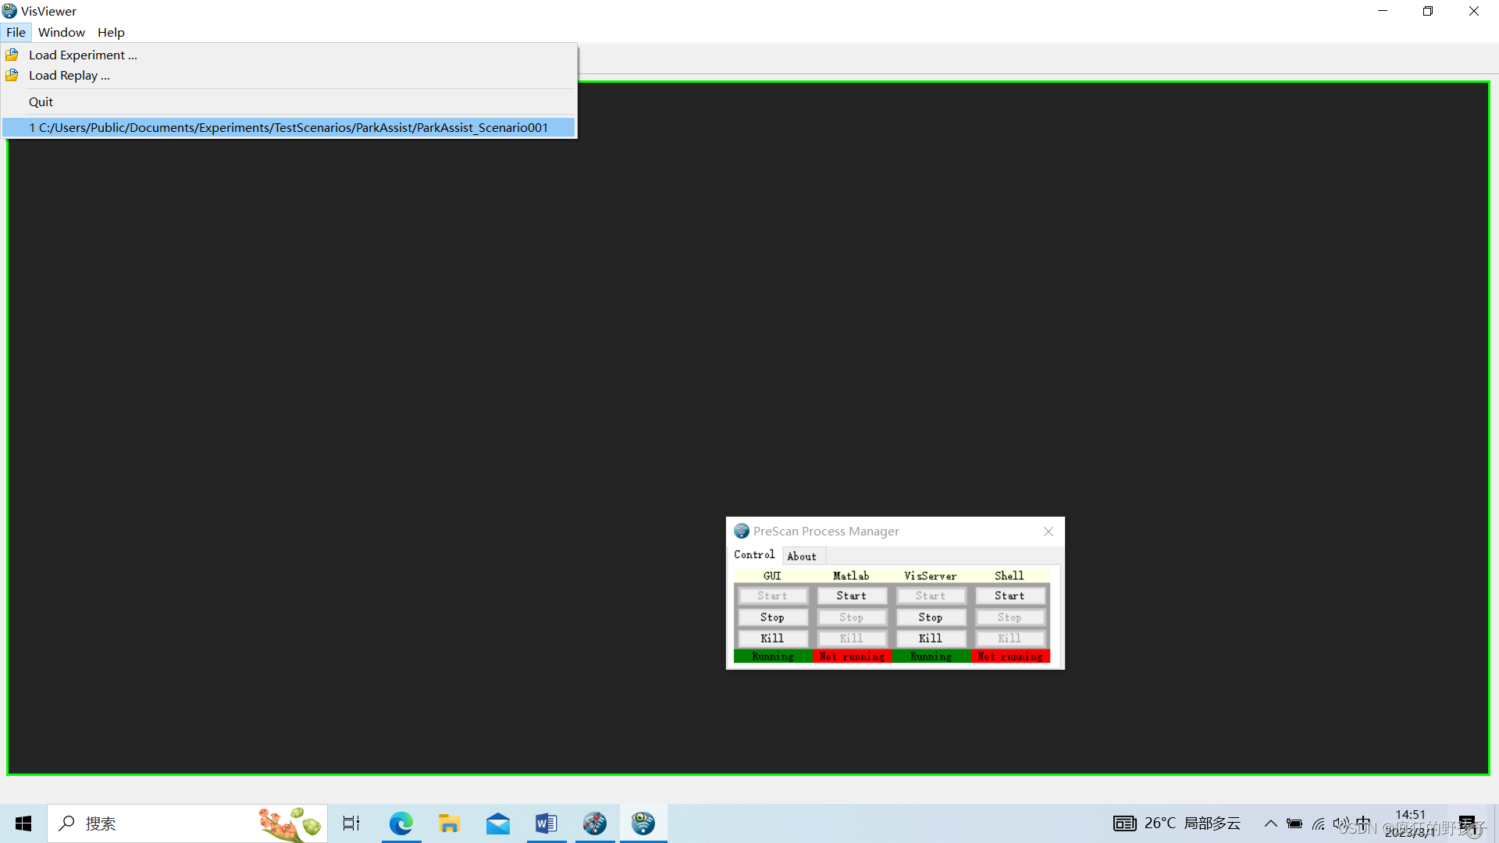Select Quit from the File menu
The height and width of the screenshot is (843, 1499).
tap(41, 101)
